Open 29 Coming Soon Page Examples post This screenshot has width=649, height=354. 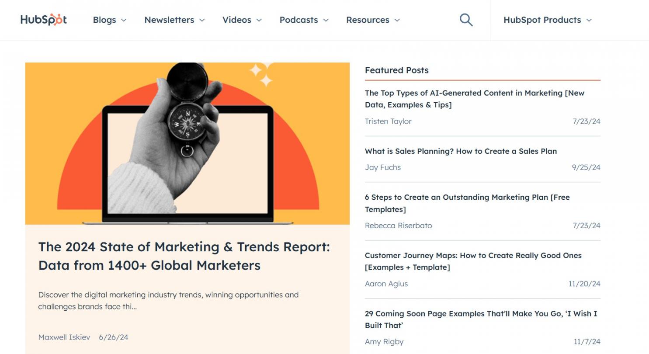[481, 319]
